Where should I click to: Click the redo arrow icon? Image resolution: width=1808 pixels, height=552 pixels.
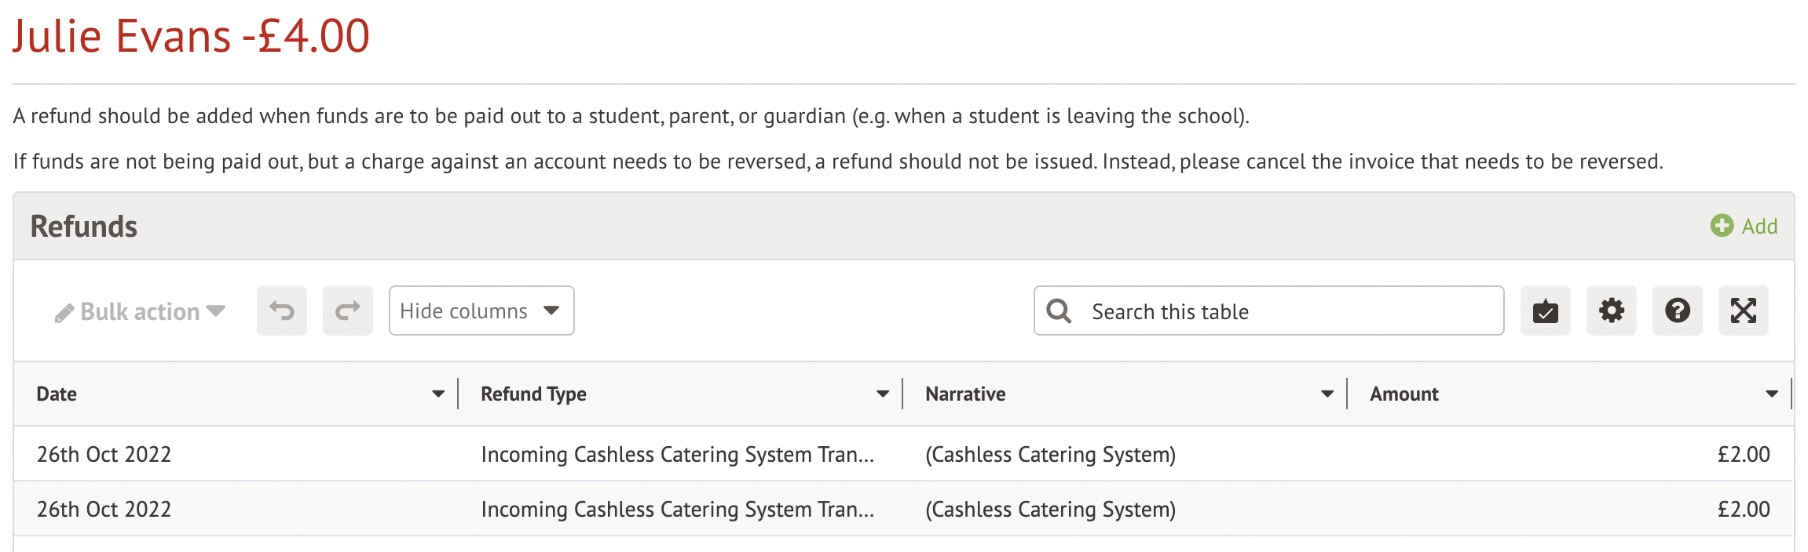(x=348, y=311)
